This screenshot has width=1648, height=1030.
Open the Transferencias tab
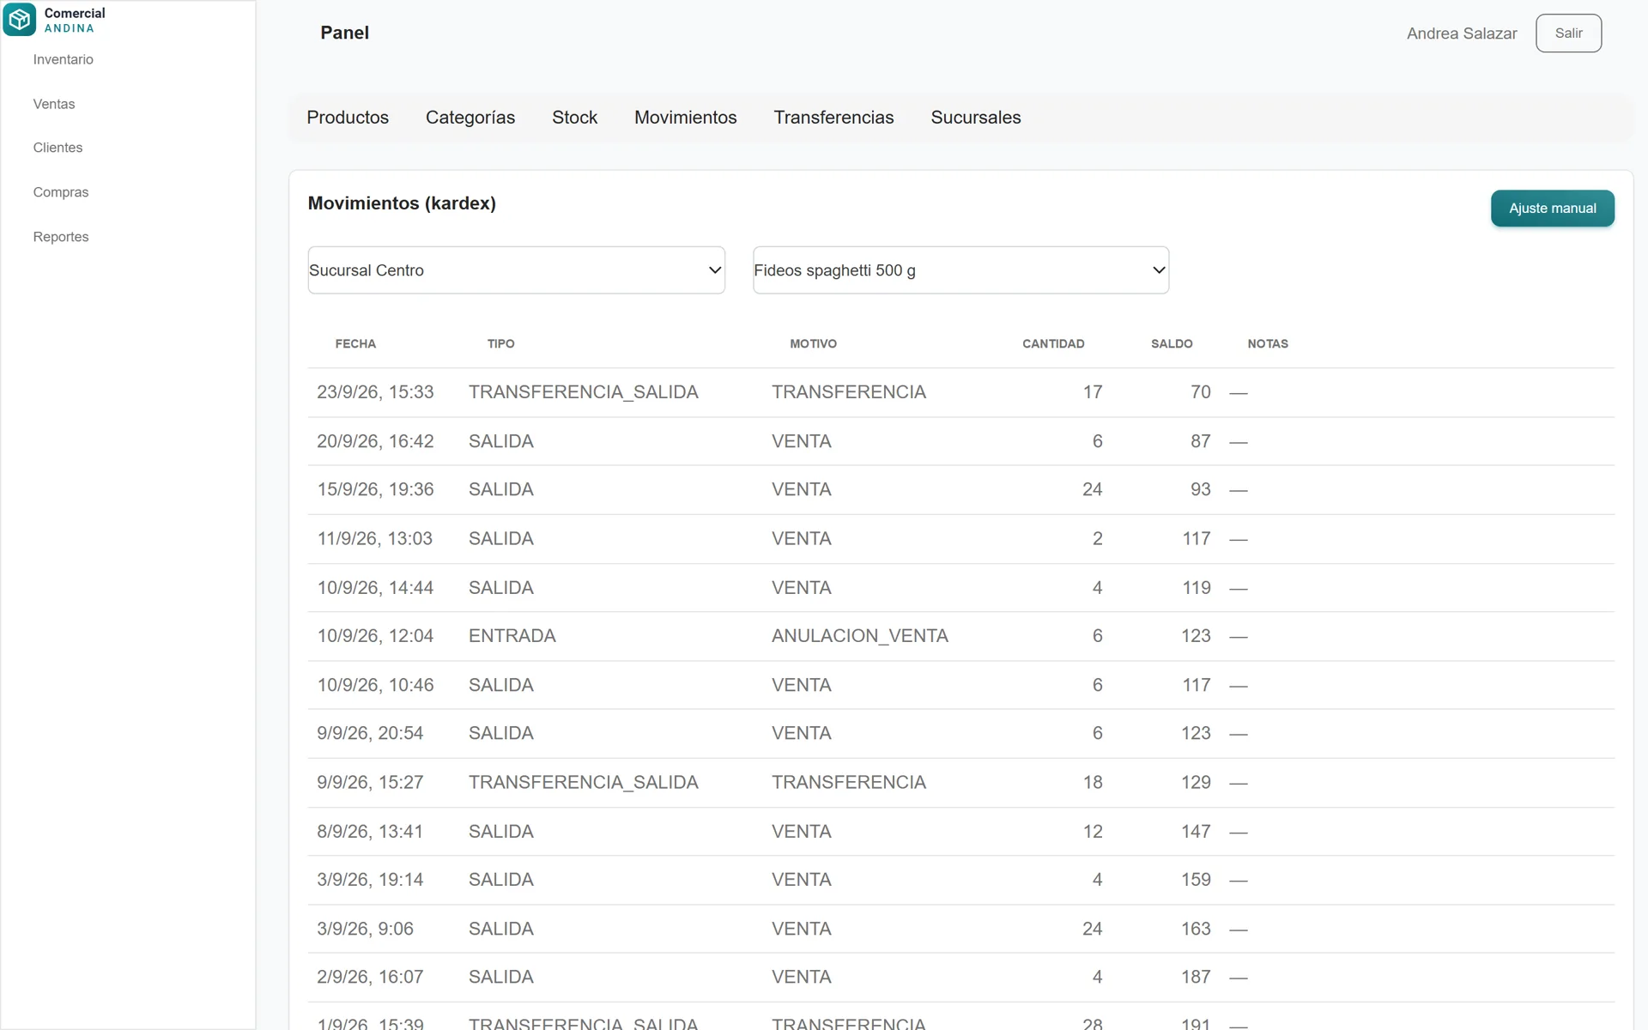(833, 118)
